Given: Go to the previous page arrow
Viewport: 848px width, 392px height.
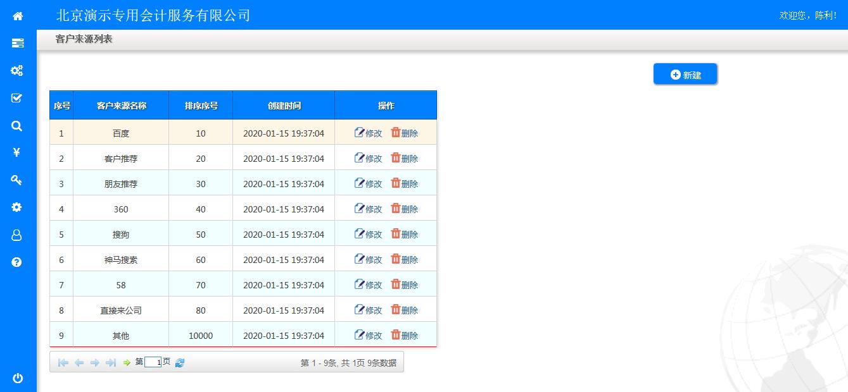Looking at the screenshot, I should click(79, 362).
